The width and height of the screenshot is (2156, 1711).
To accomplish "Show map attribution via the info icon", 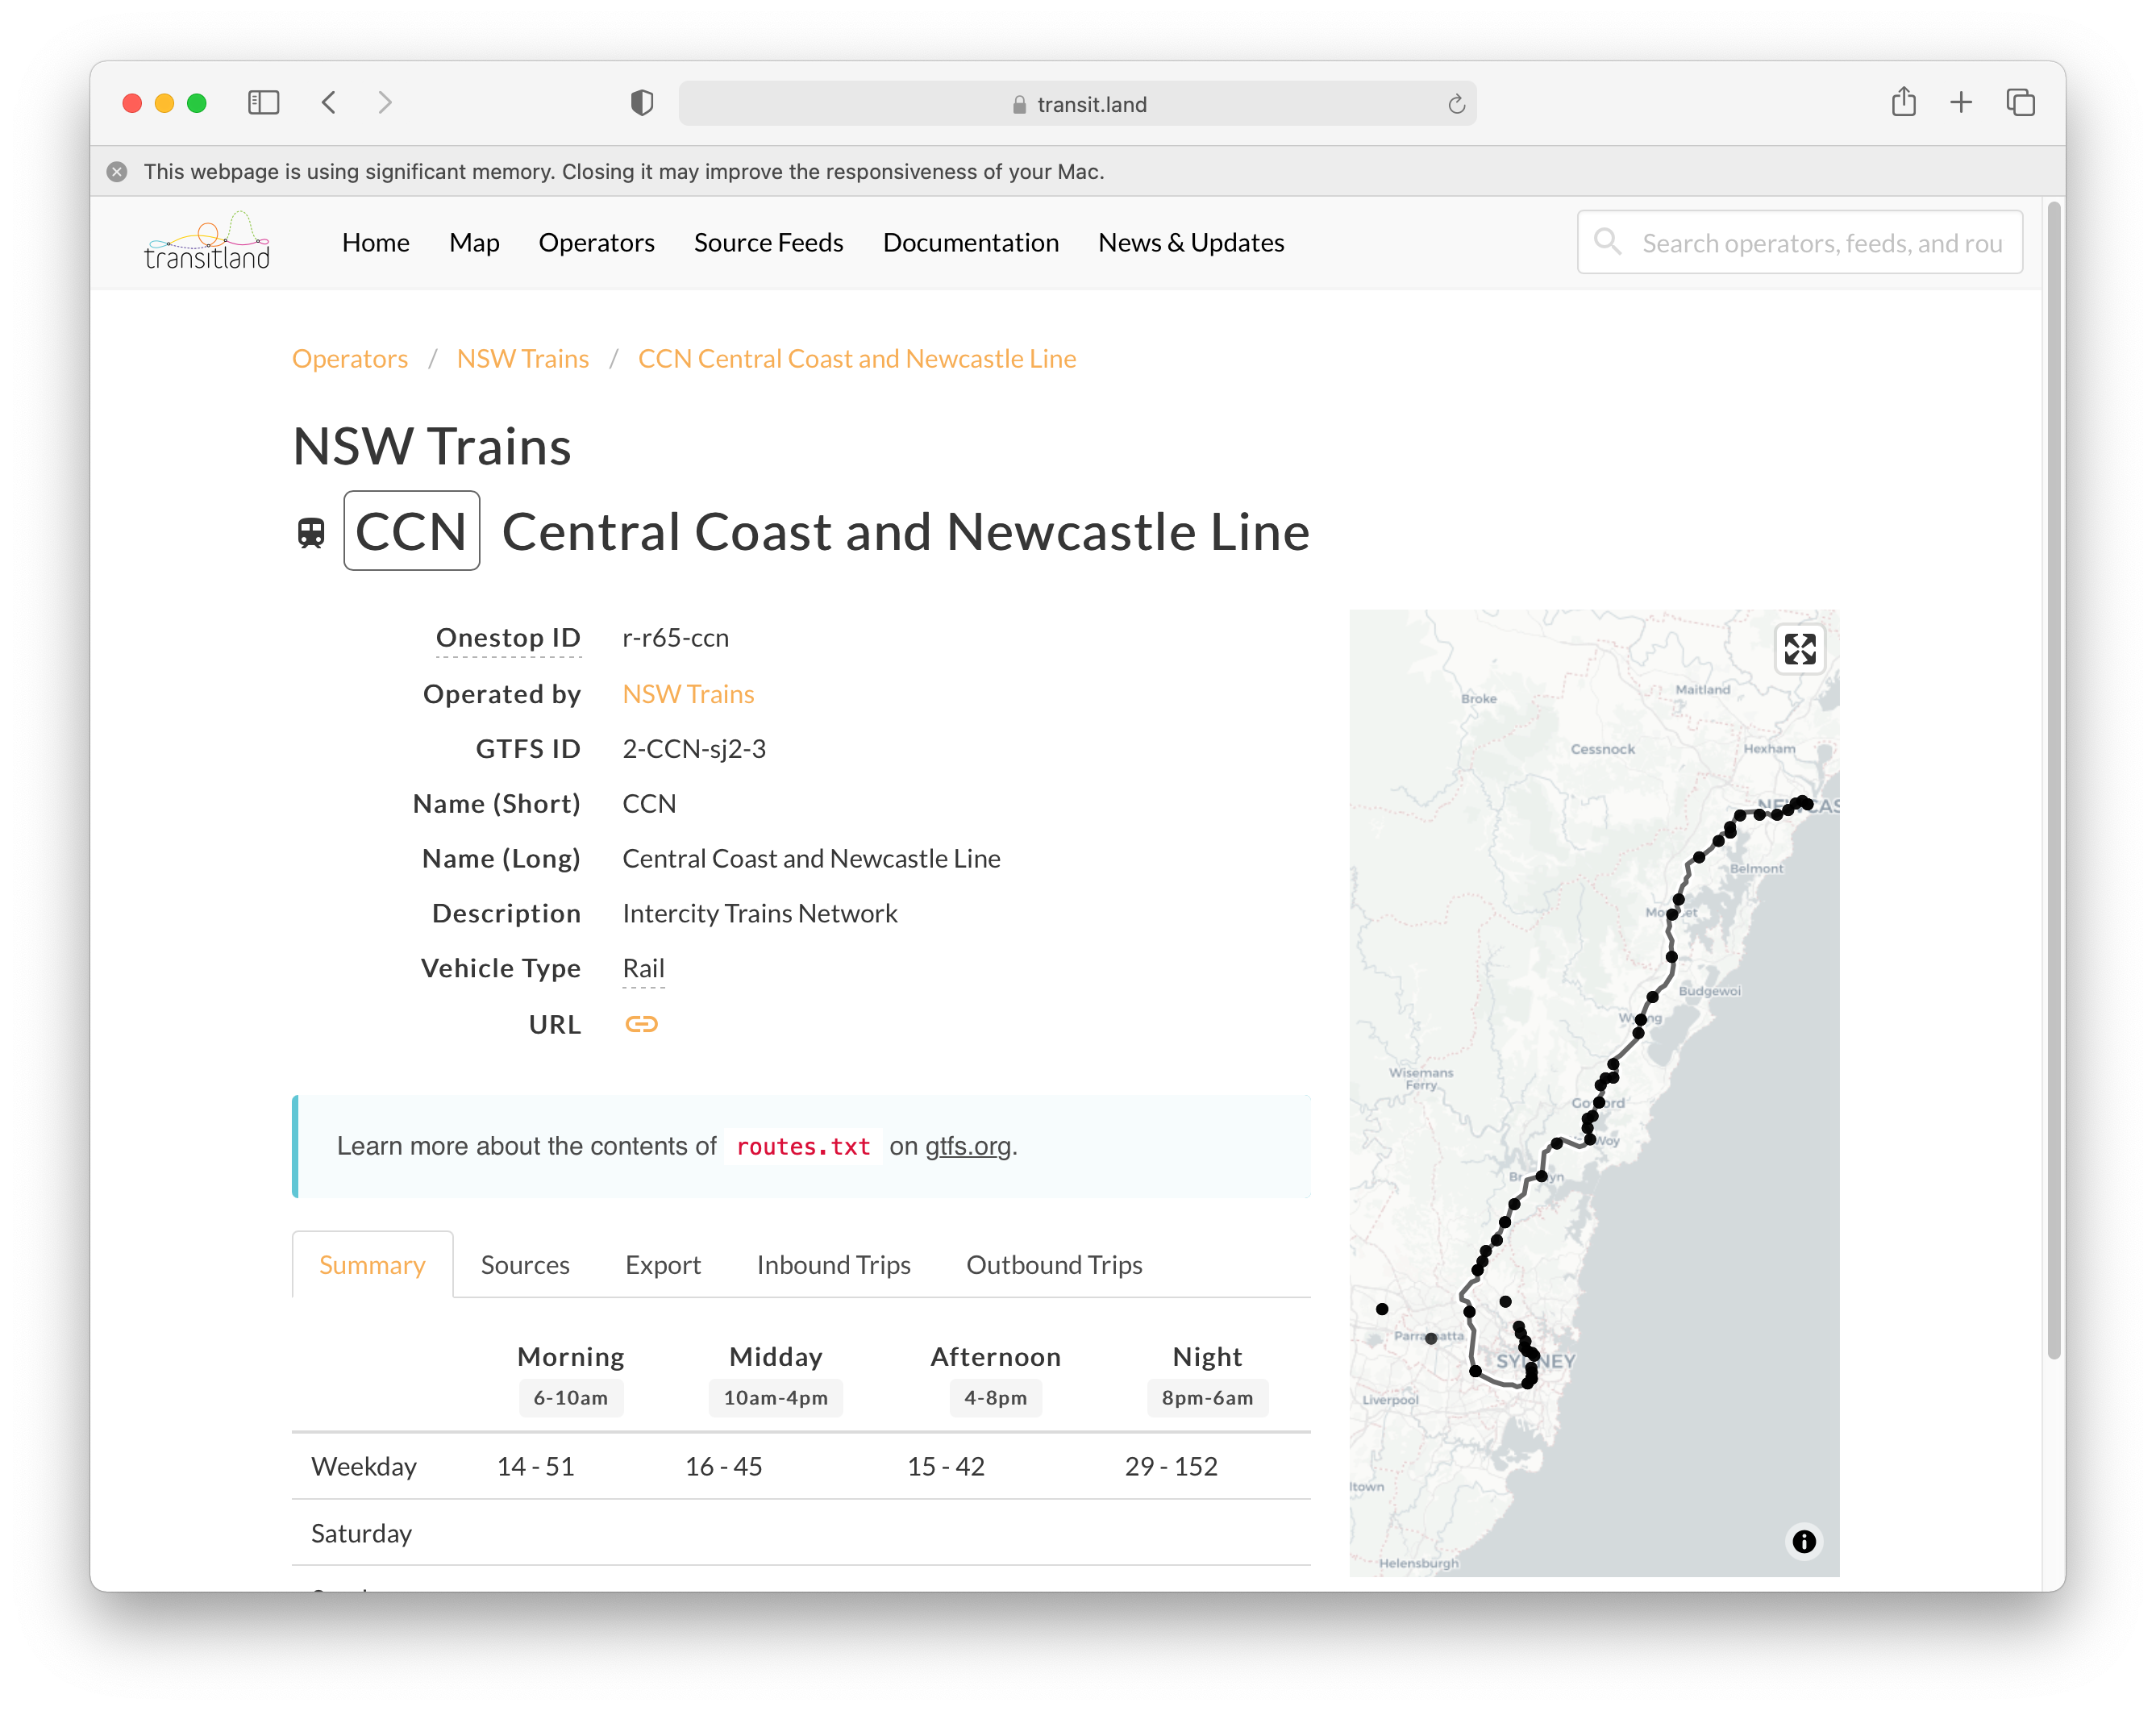I will tap(1804, 1541).
